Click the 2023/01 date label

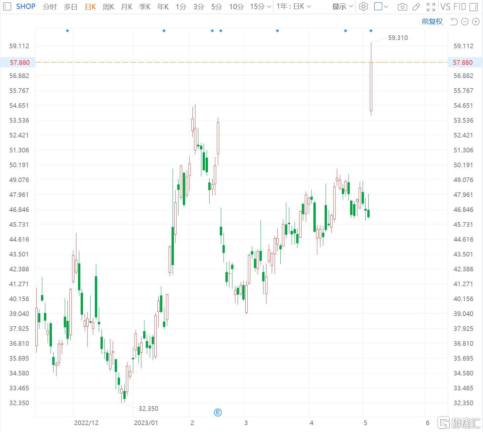coord(146,423)
